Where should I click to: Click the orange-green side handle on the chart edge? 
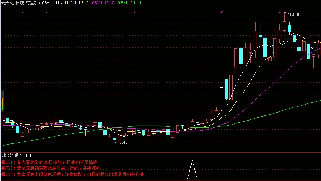click(2, 101)
